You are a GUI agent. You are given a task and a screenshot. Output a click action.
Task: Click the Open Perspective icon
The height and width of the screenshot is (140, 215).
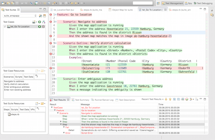point(158,3)
